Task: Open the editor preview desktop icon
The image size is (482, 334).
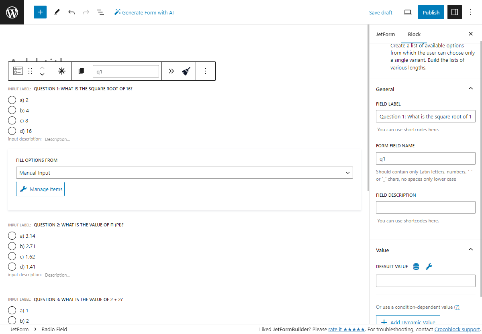Action: pyautogui.click(x=407, y=12)
